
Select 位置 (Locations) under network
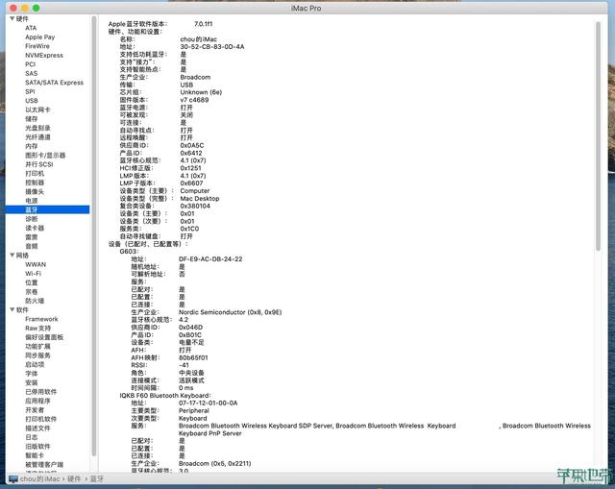click(32, 282)
